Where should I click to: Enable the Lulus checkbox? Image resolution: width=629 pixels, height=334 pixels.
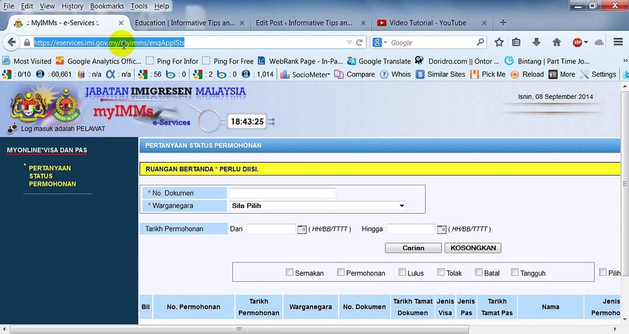(402, 272)
